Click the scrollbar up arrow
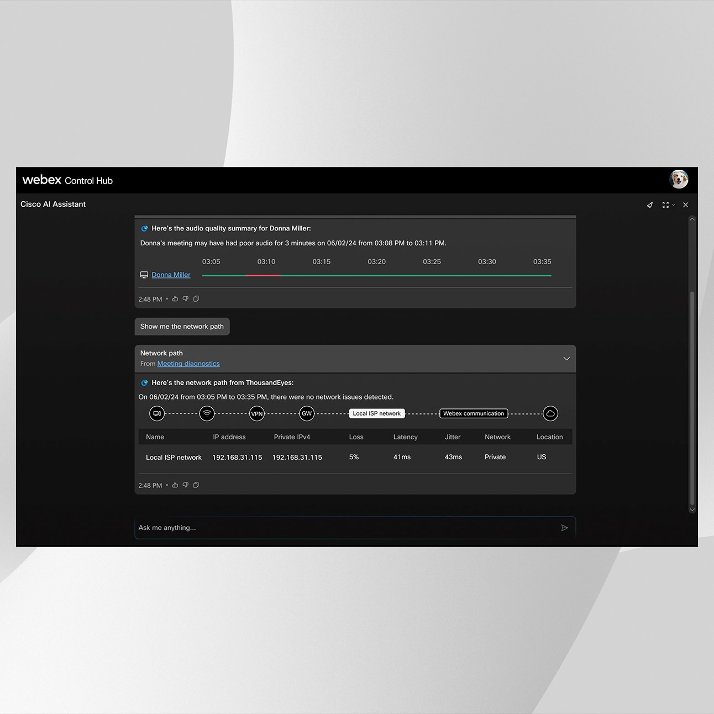This screenshot has width=714, height=714. pyautogui.click(x=692, y=220)
